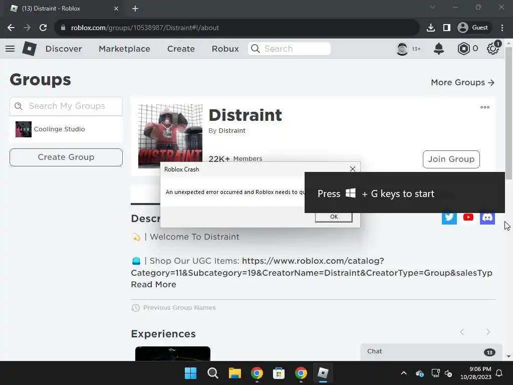The image size is (513, 385).
Task: Open the taskbar clock and date
Action: (x=476, y=373)
